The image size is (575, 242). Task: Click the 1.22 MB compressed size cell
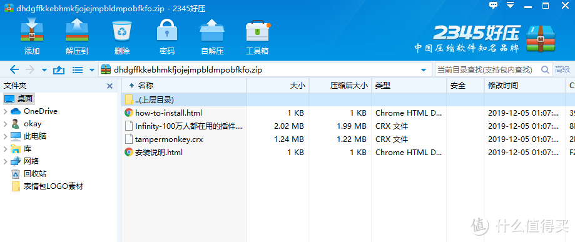(351, 139)
